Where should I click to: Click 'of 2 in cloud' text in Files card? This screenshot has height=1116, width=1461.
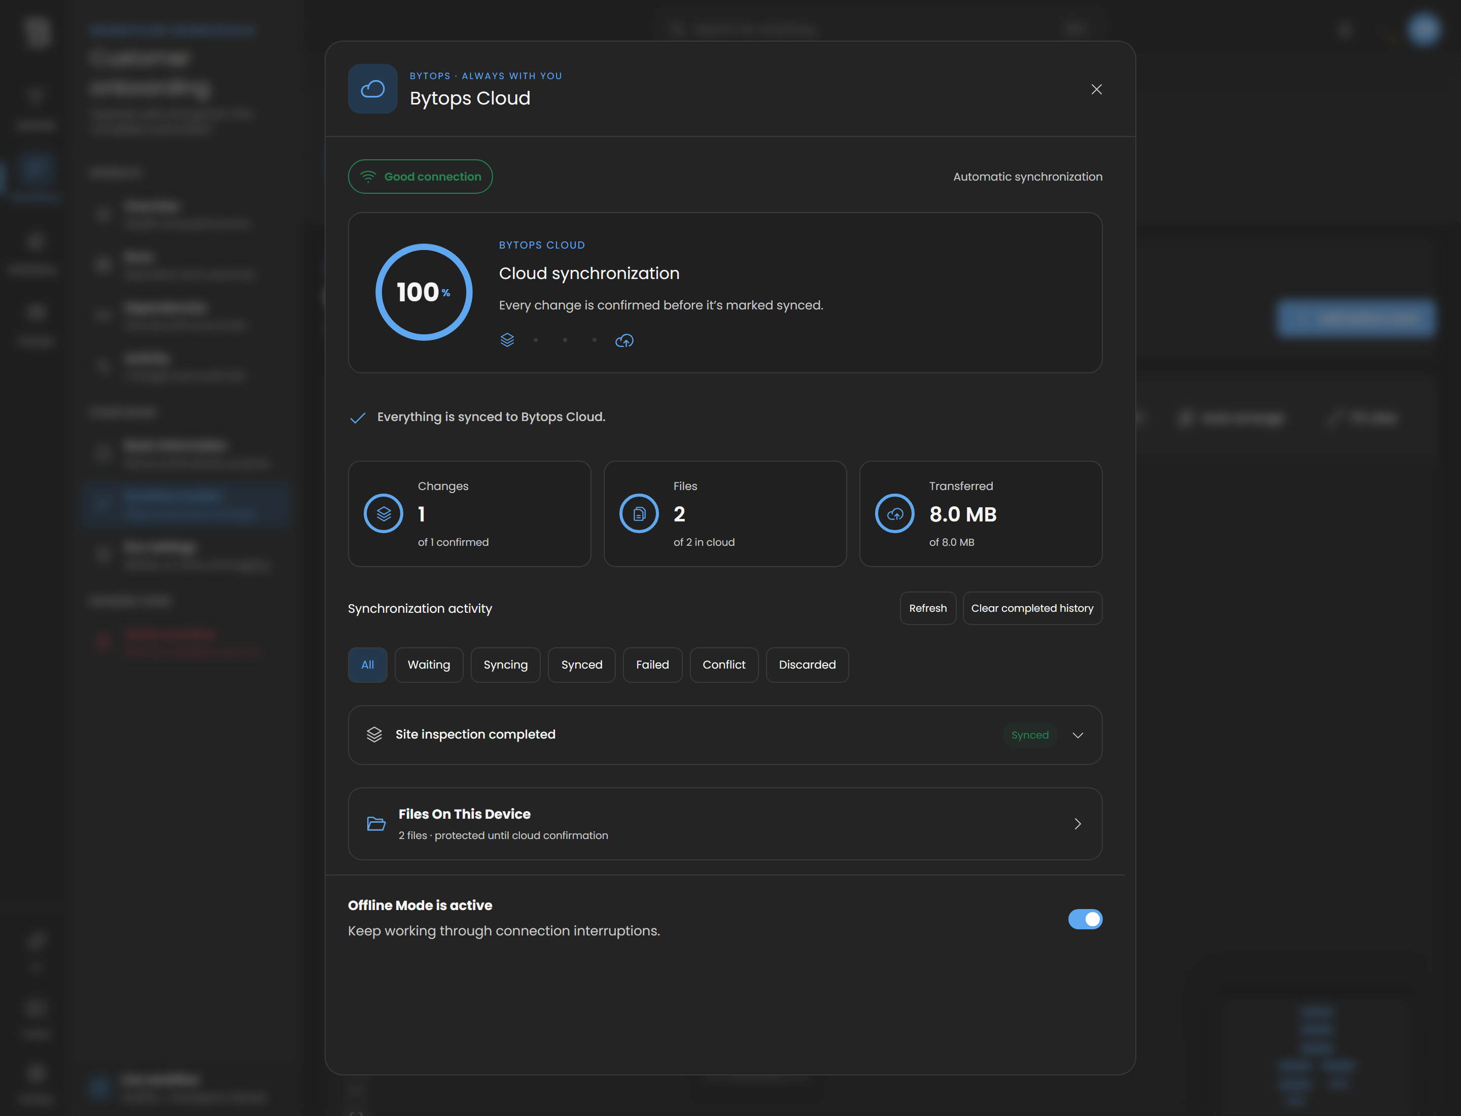[x=704, y=542]
